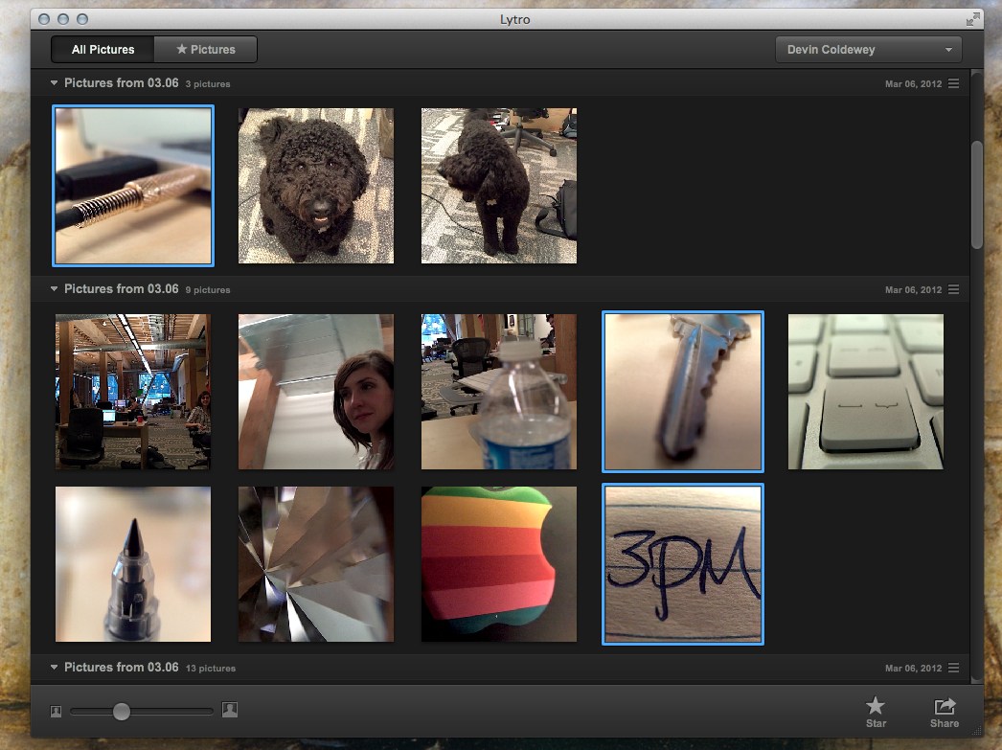Screen dimensions: 1002x750
Task: Click the large thumbnail size icon
Action: click(x=230, y=710)
